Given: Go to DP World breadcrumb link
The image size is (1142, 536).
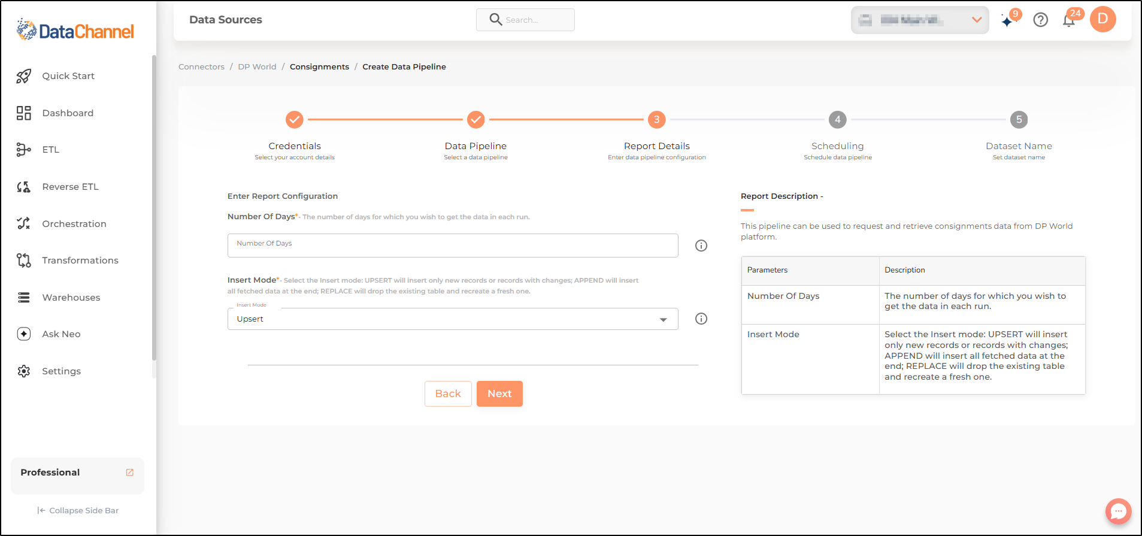Looking at the screenshot, I should click(257, 67).
